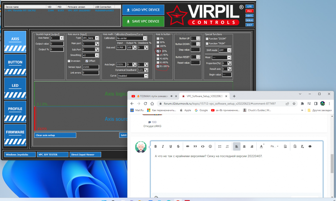Image resolution: width=336 pixels, height=201 pixels.
Task: Click Clear axis setup button
Action: [55, 135]
